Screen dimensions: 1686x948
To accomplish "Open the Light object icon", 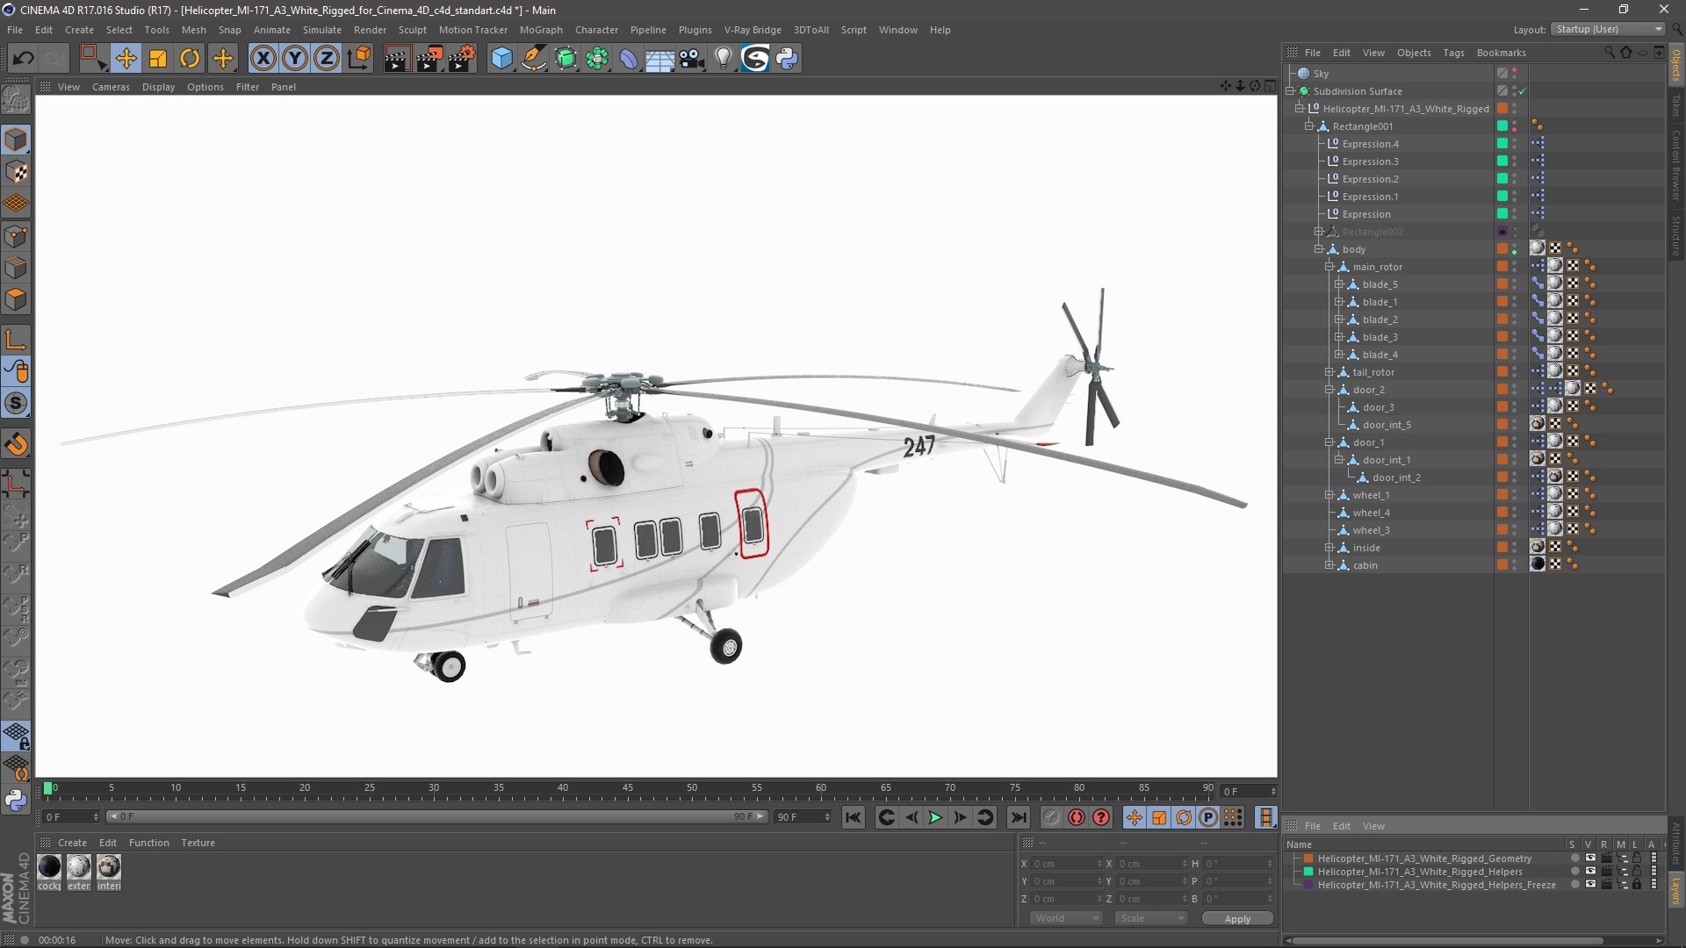I will pos(723,59).
